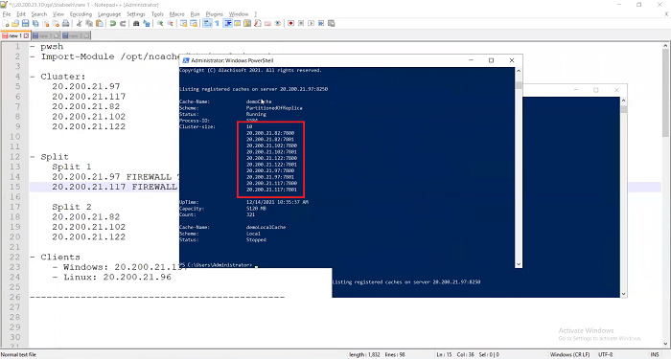
Task: Click the green Undo arrow icon
Action: point(112,24)
